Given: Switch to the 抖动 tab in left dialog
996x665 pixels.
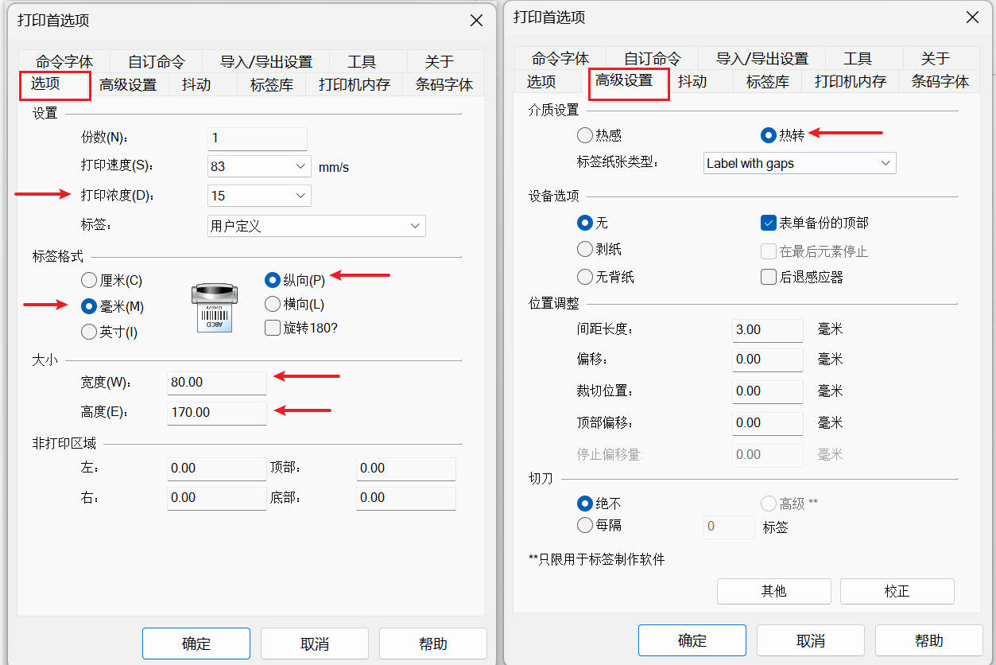Looking at the screenshot, I should [x=196, y=84].
